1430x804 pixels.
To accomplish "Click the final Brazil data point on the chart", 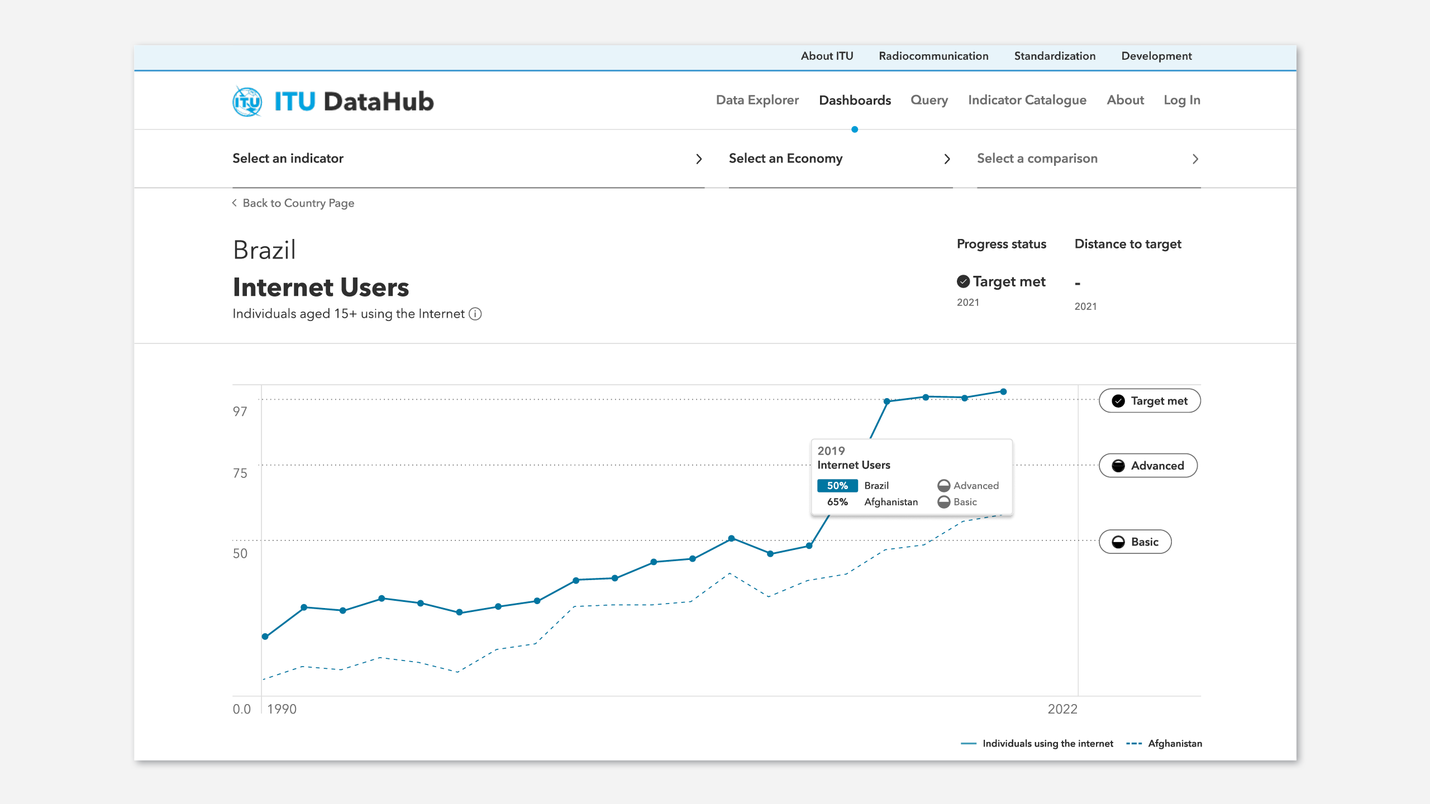I will 1003,392.
